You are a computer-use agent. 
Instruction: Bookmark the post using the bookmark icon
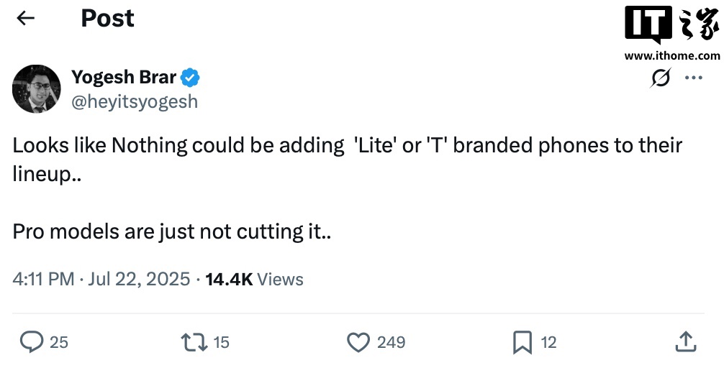pos(522,342)
